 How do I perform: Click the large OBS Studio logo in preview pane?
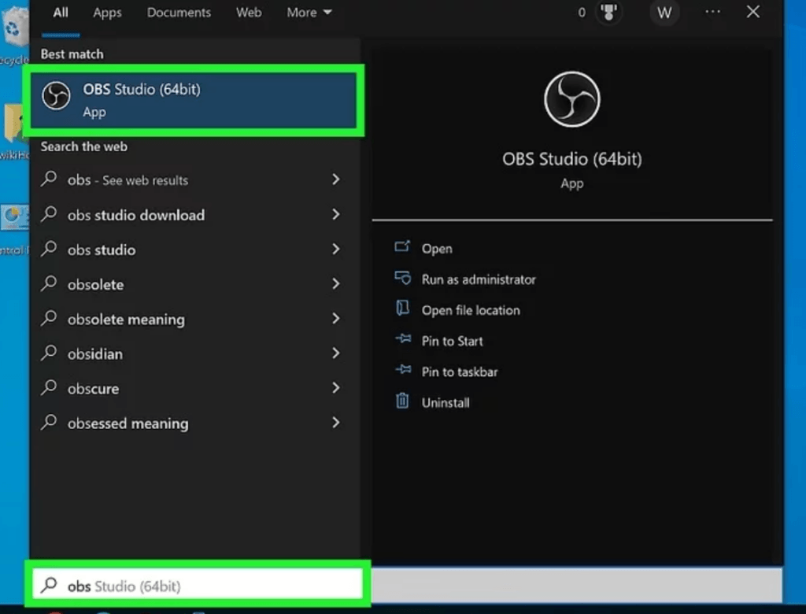tap(571, 99)
